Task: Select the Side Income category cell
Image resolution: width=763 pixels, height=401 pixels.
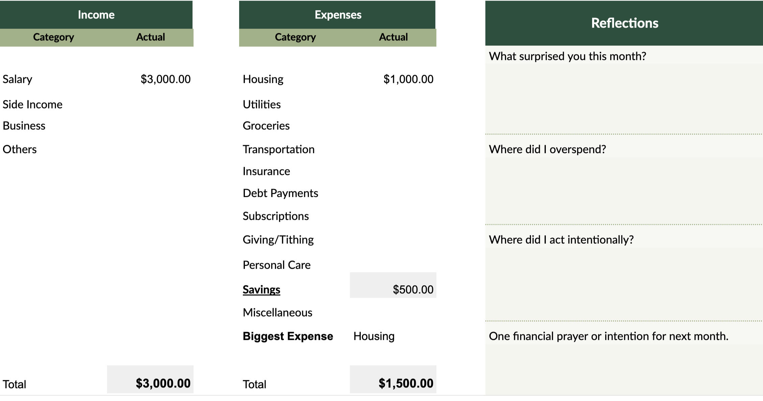Action: click(33, 105)
